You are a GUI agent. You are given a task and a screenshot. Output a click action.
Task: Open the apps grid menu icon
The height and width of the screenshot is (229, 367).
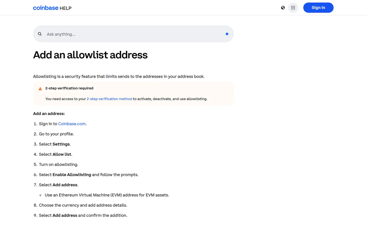(293, 8)
